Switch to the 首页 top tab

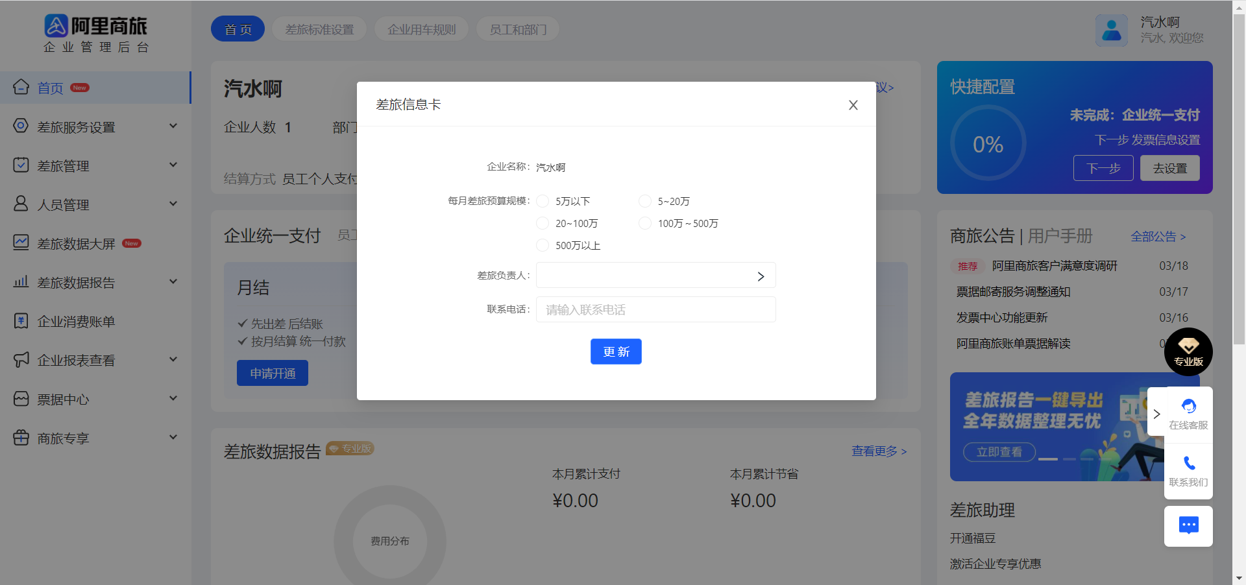pyautogui.click(x=238, y=29)
